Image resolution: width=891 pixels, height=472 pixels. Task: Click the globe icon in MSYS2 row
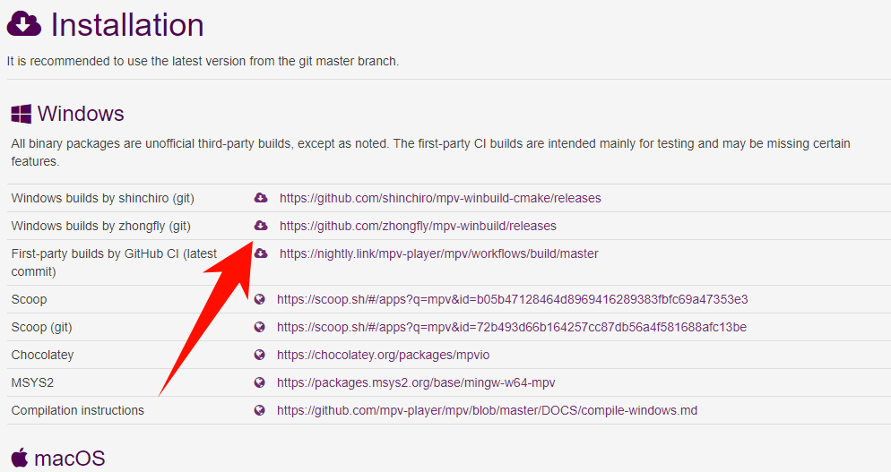point(260,382)
